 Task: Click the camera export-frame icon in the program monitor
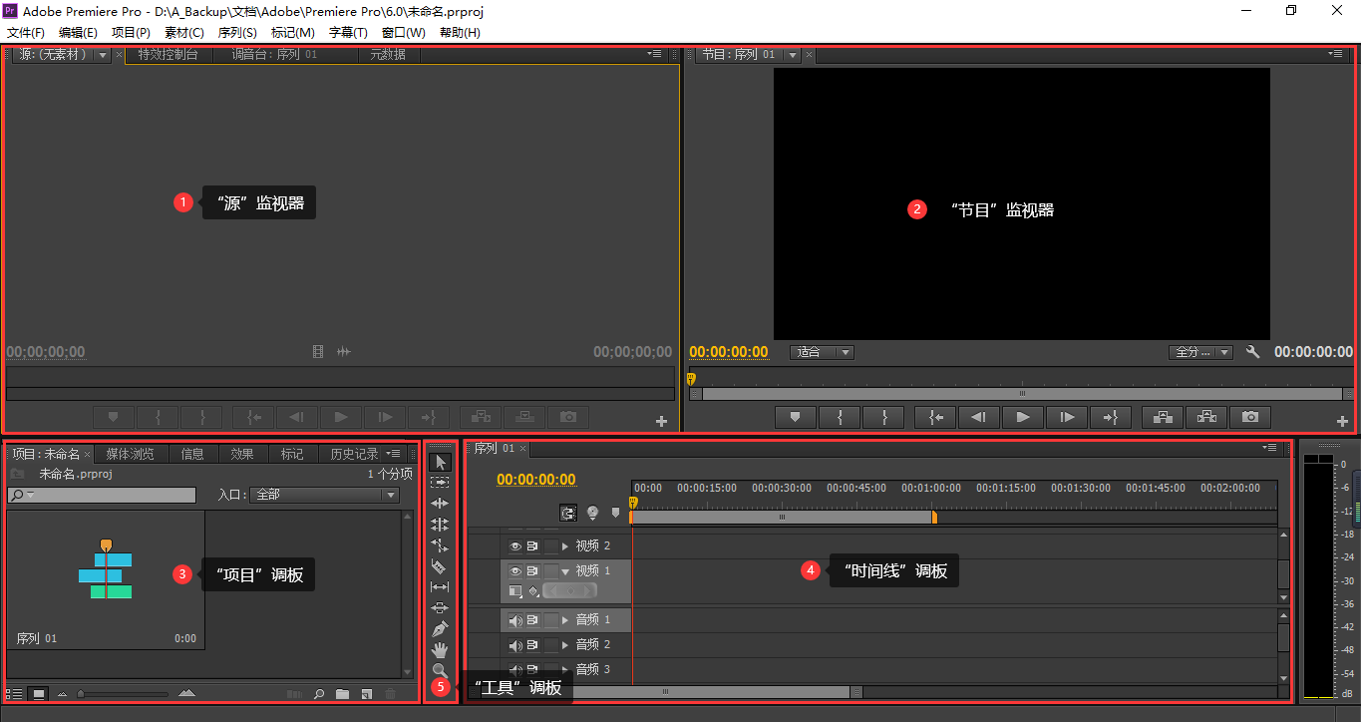pyautogui.click(x=1249, y=417)
